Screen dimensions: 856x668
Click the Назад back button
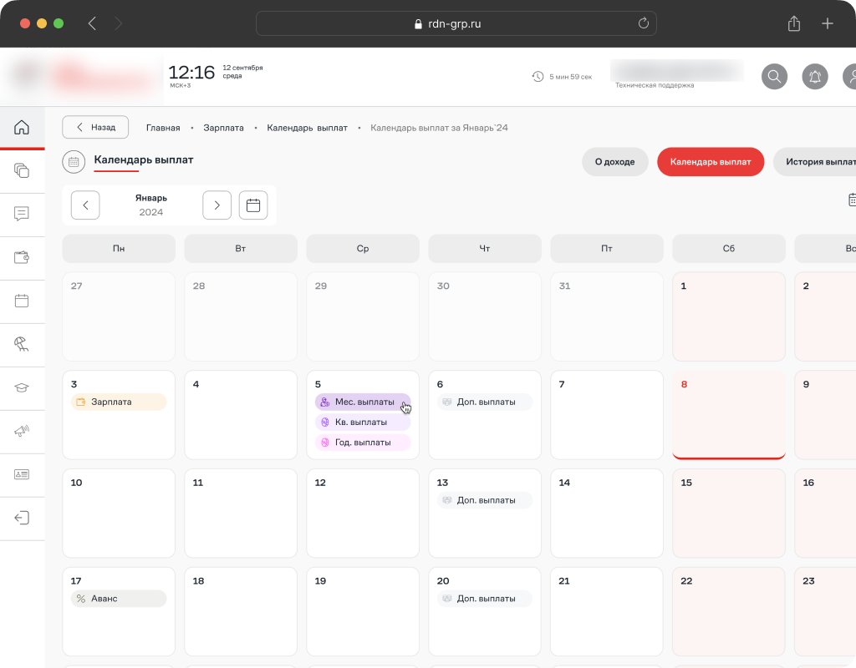(x=95, y=127)
